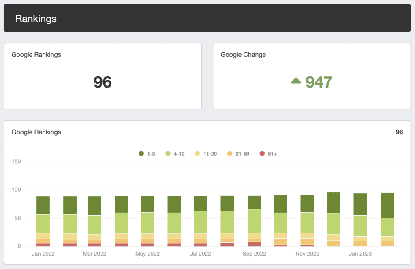This screenshot has height=269, width=415.
Task: Click the Mar 2022 axis label
Action: pos(94,254)
